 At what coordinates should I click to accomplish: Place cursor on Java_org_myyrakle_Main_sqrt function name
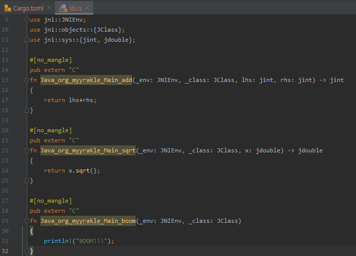pos(88,150)
